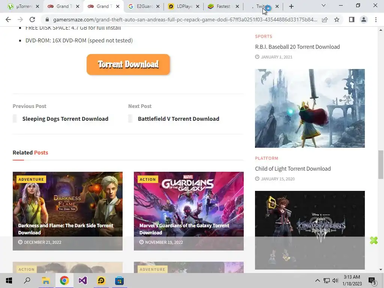
Task: Click the address bar URL
Action: pos(185,19)
